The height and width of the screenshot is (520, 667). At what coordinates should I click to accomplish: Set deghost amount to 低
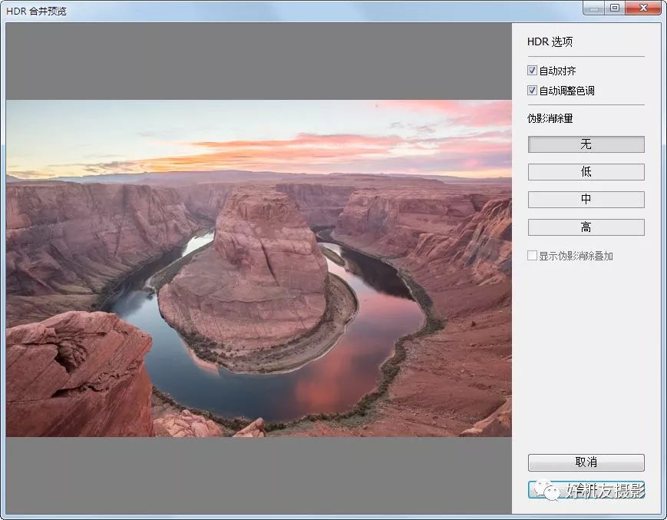586,172
